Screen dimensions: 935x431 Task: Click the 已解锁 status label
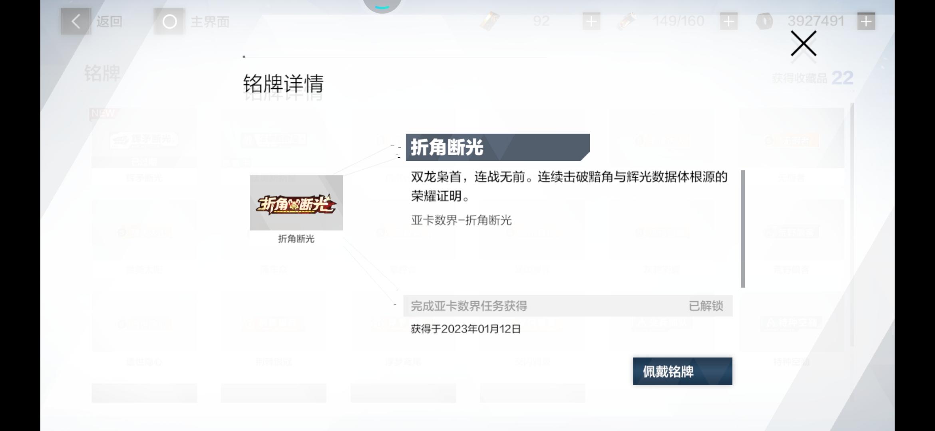point(706,306)
